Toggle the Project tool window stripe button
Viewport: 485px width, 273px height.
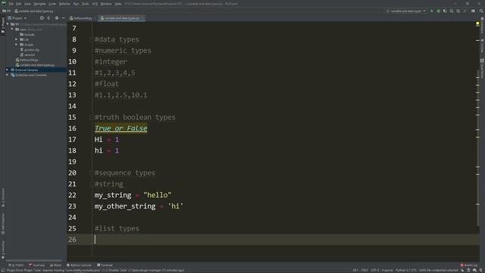click(3, 25)
